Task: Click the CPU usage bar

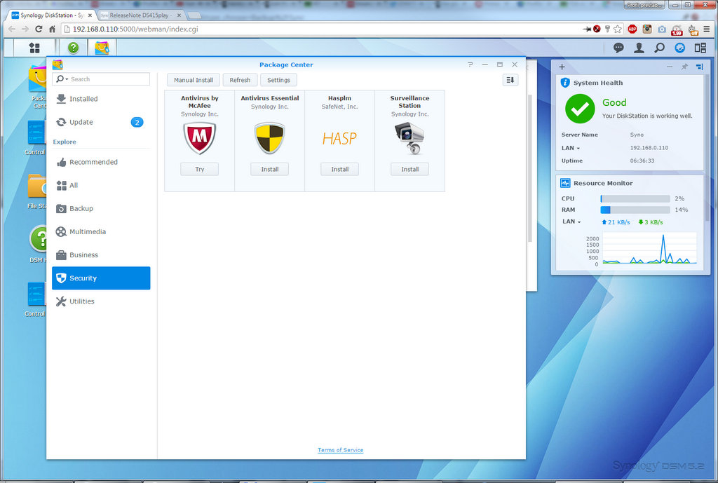Action: [635, 198]
